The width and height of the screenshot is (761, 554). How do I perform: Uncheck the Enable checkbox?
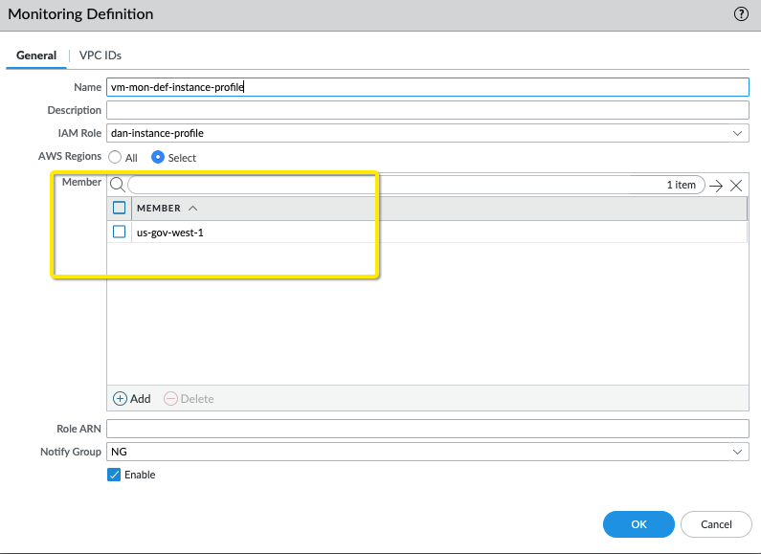point(114,475)
